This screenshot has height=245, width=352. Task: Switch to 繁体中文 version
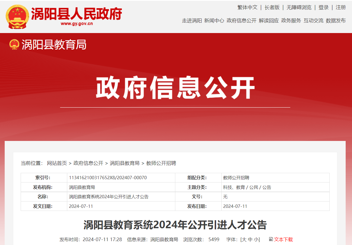click(247, 7)
